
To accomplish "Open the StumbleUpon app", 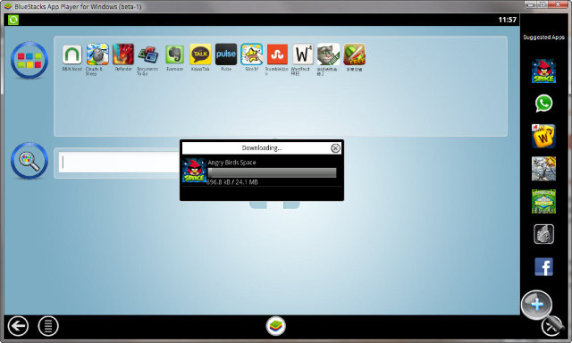I will [x=277, y=54].
